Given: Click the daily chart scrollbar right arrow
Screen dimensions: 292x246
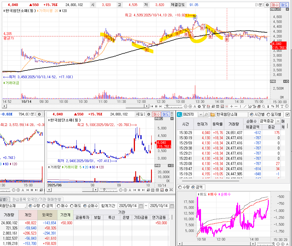Looking at the screenshot, I should (96, 190).
